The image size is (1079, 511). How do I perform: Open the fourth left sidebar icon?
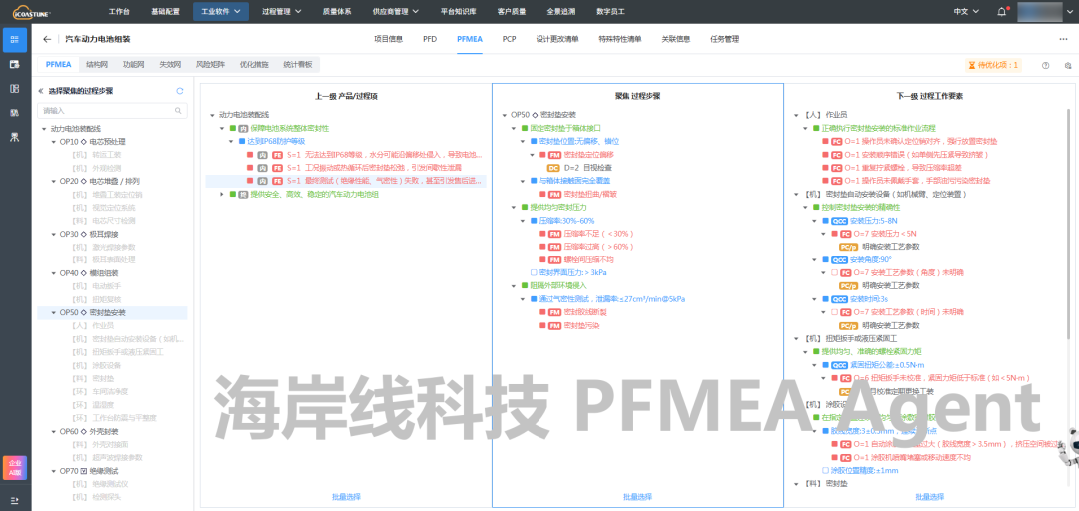pos(15,112)
